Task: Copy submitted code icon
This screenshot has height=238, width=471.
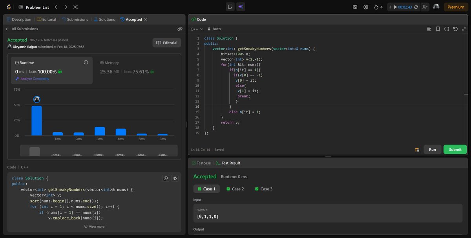Action: 166,178
